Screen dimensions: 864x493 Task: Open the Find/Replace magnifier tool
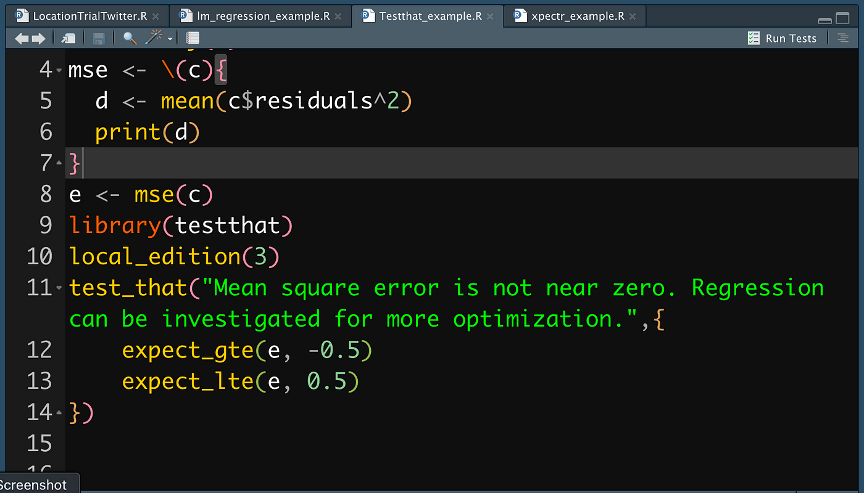[x=130, y=38]
